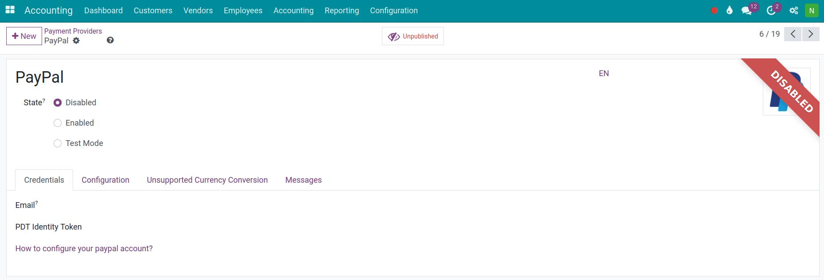The width and height of the screenshot is (824, 280).
Task: Select the Enabled state radio button
Action: (x=58, y=123)
